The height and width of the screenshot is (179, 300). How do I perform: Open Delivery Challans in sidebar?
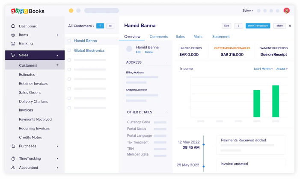click(33, 101)
